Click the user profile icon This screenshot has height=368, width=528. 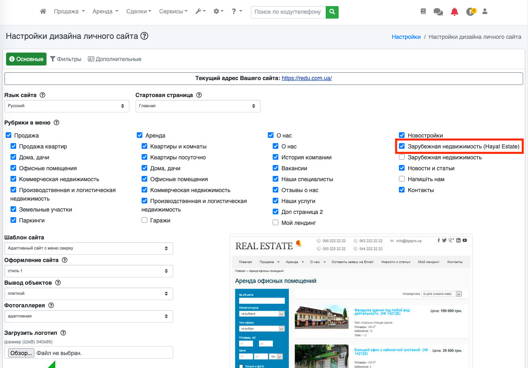pyautogui.click(x=485, y=12)
